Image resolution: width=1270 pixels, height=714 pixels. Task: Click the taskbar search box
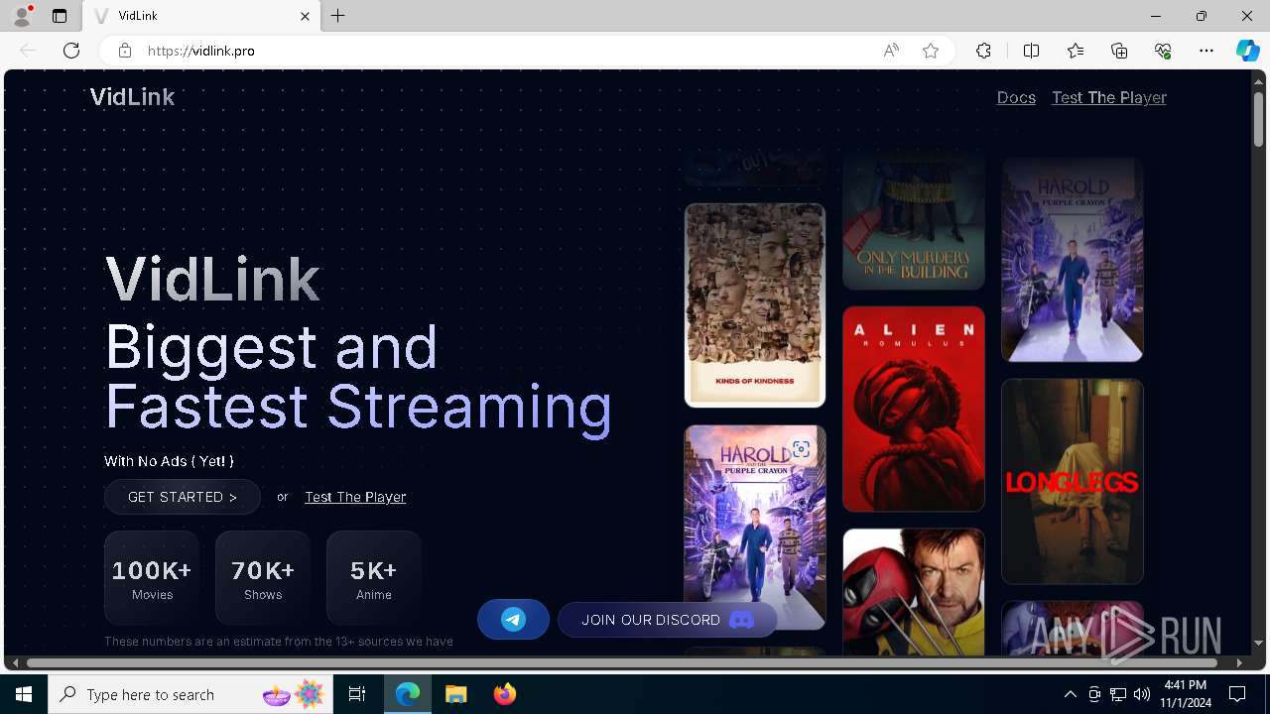[191, 694]
